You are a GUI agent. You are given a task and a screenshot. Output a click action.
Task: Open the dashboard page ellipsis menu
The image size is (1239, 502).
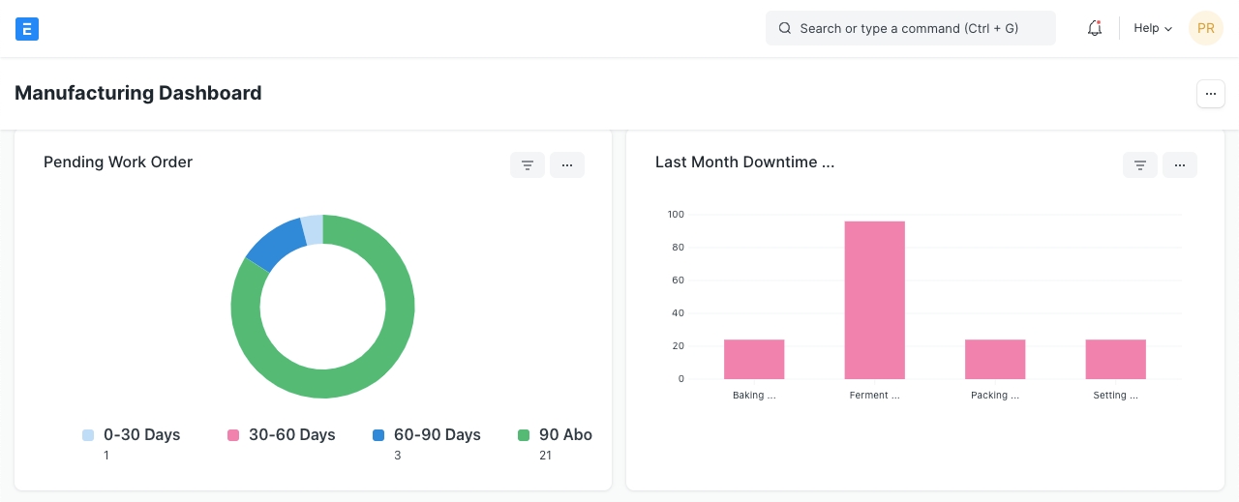(x=1211, y=94)
